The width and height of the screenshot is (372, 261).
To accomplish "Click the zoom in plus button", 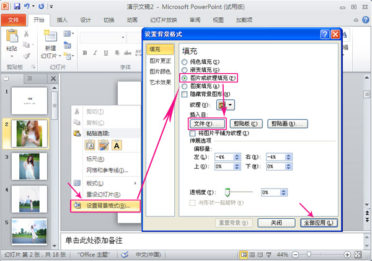I will 347,255.
